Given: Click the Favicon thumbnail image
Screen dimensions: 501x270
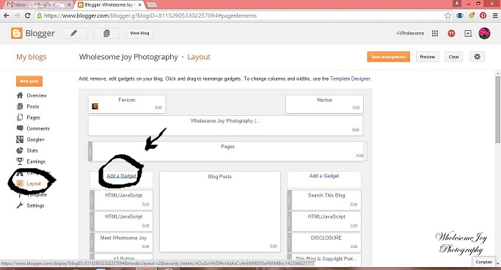Looking at the screenshot, I should tap(95, 106).
